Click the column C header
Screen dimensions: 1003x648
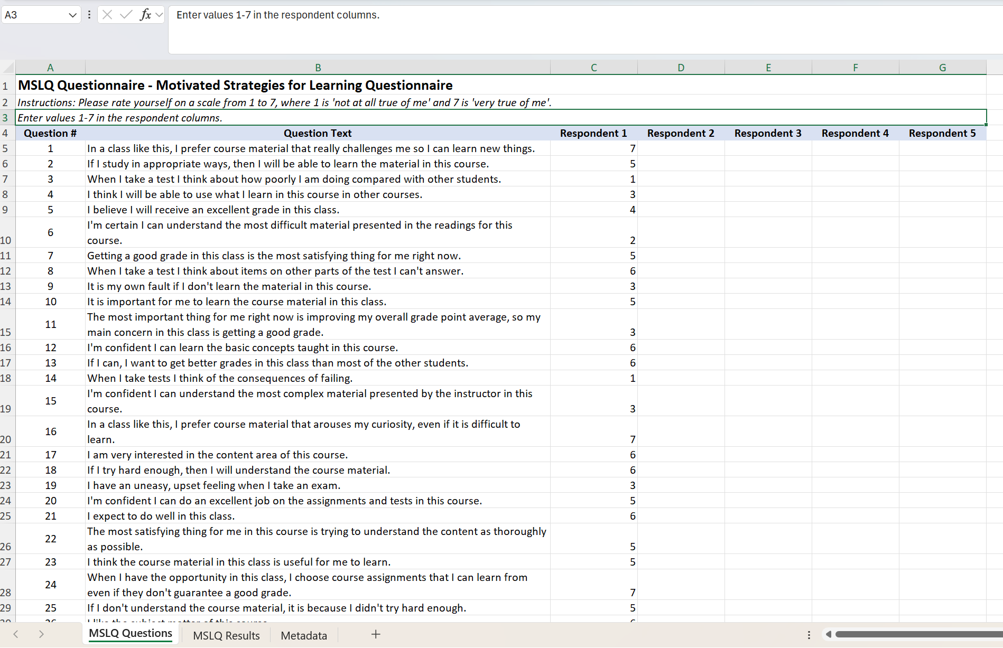point(593,67)
